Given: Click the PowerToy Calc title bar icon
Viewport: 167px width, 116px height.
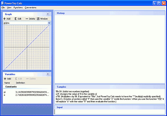Looking at the screenshot, I should coord(3,3).
